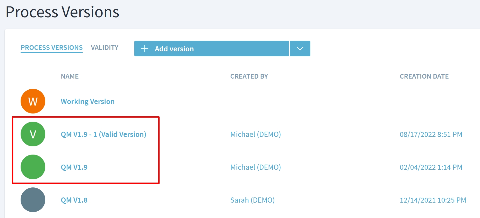Click Sarah (DEMO) in created by column
Viewport: 480px width, 218px height.
[x=252, y=200]
